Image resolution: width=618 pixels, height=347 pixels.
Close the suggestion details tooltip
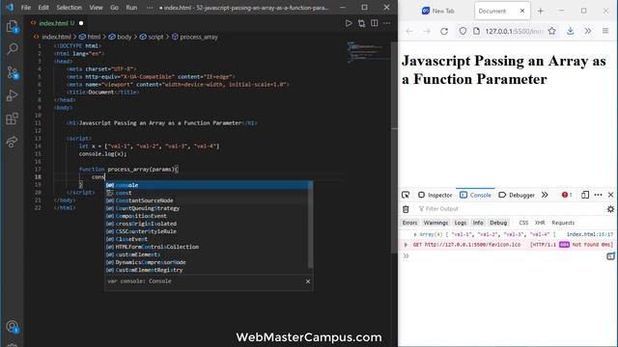[308, 281]
